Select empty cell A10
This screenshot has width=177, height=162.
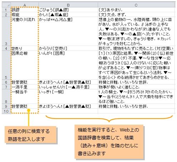(25, 111)
